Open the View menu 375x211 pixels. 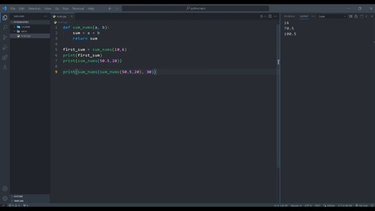coord(47,8)
